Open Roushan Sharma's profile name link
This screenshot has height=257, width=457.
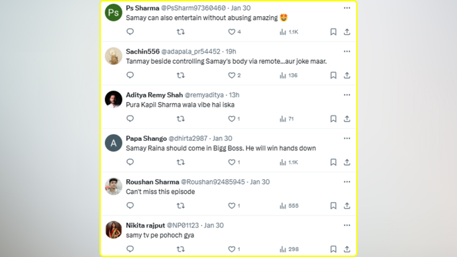click(x=153, y=182)
